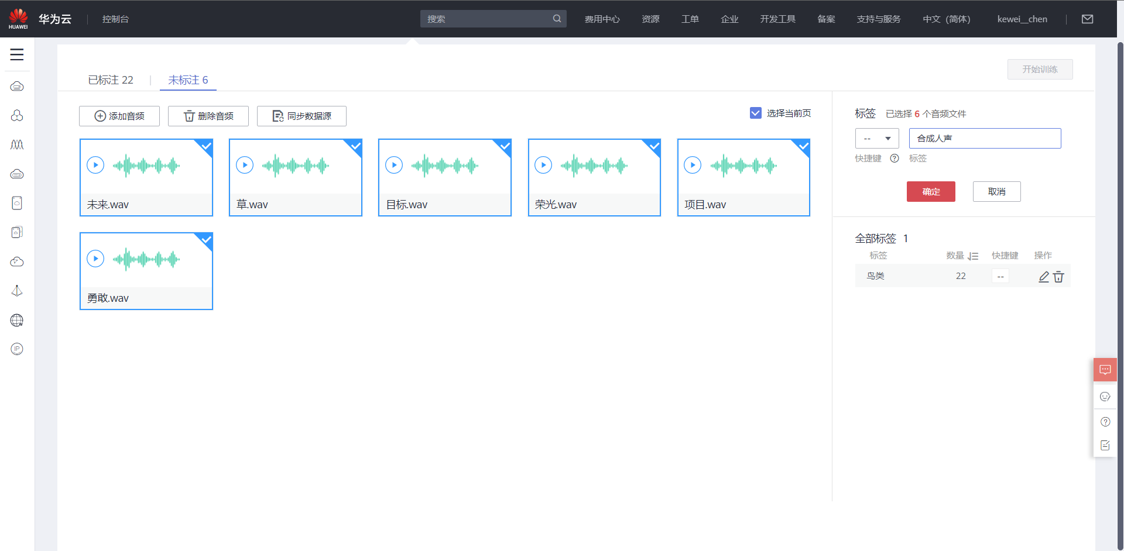
Task: Open the IP address sidebar icon
Action: pyautogui.click(x=17, y=349)
